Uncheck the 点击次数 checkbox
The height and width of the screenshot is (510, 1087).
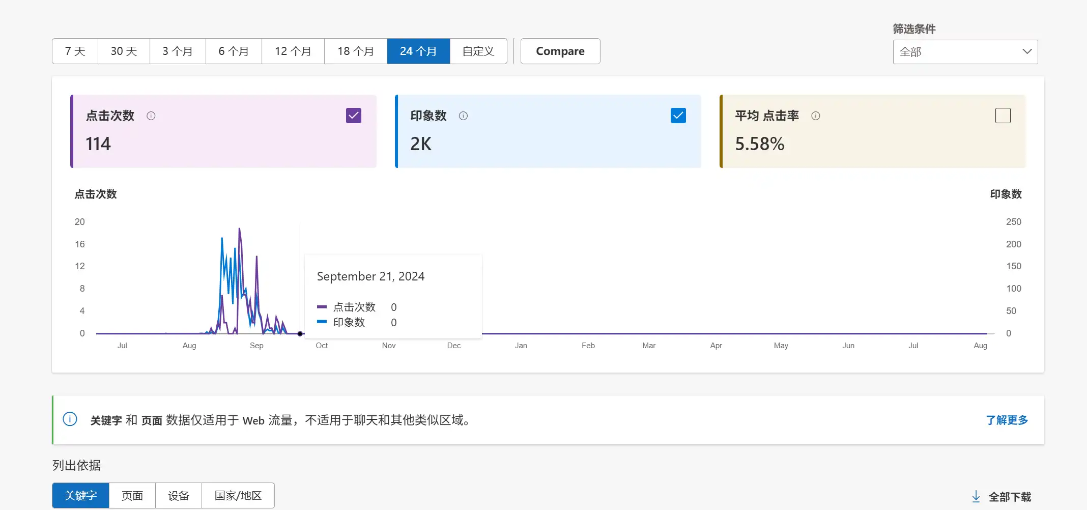[354, 116]
